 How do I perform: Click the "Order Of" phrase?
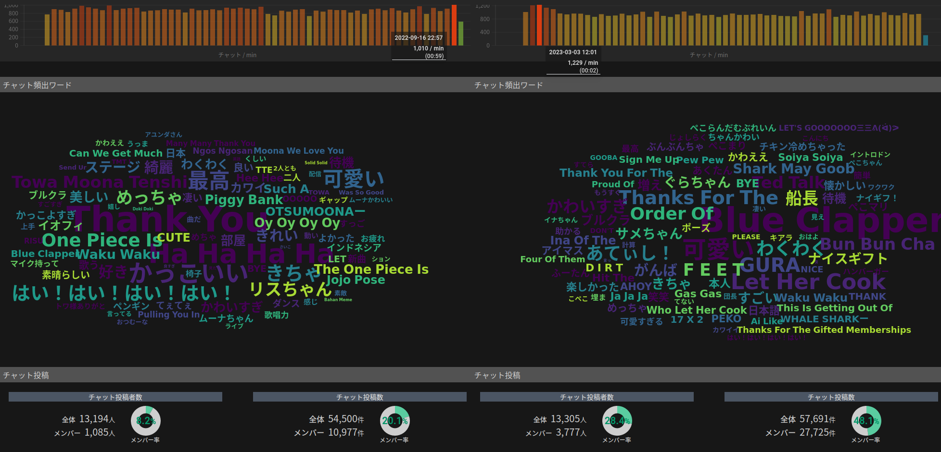672,213
